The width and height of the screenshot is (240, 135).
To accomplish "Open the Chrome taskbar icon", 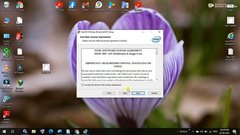I will click(77, 132).
